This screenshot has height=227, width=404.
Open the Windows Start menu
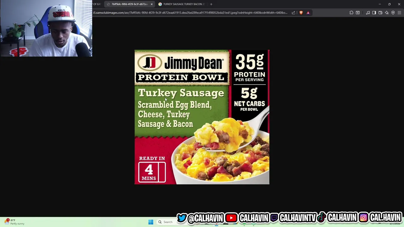pyautogui.click(x=151, y=222)
